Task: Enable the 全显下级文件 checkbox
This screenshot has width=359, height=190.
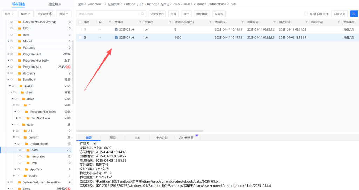Action: pyautogui.click(x=306, y=14)
